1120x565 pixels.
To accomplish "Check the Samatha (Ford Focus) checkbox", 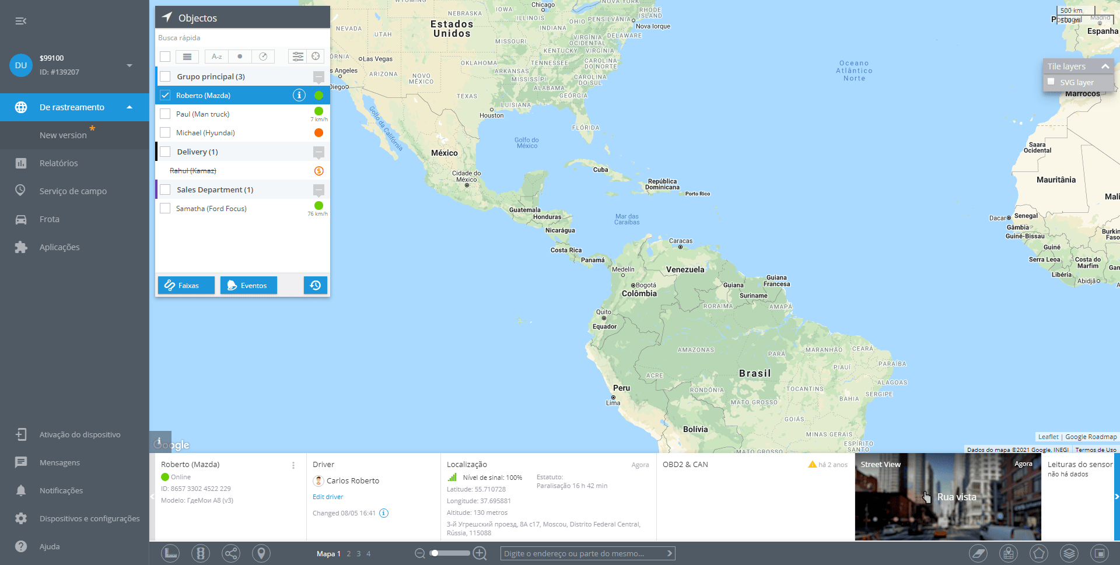I will (x=165, y=208).
